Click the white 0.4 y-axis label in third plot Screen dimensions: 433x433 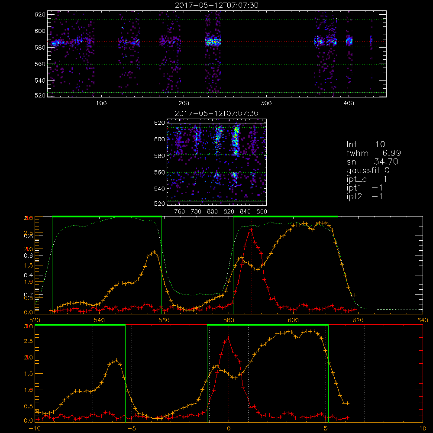pos(29,275)
